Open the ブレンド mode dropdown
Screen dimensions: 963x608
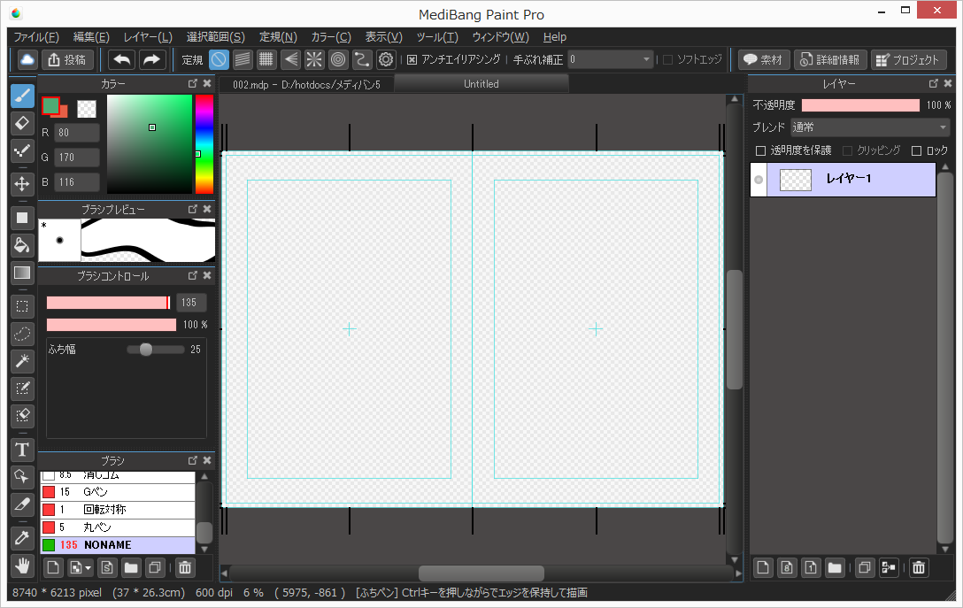point(870,127)
